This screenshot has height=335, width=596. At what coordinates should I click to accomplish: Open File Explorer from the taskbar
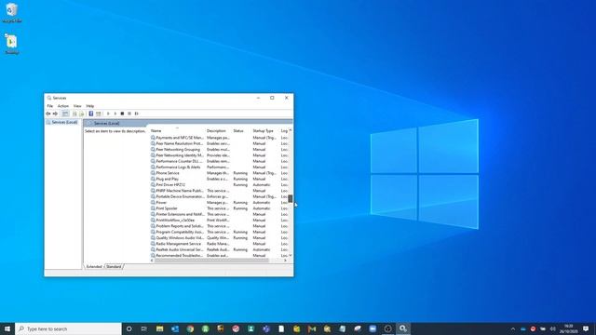[159, 328]
